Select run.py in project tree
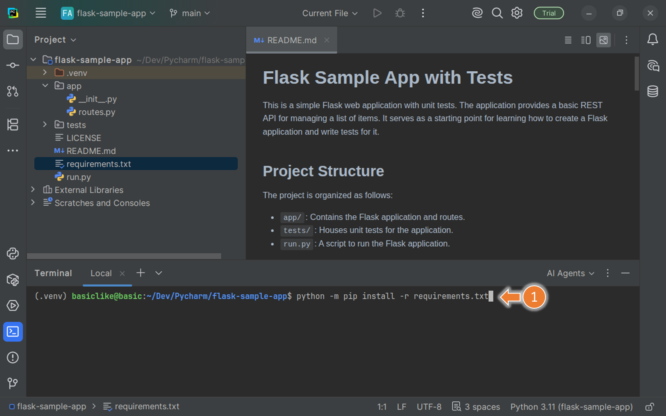This screenshot has width=666, height=416. pos(73,177)
